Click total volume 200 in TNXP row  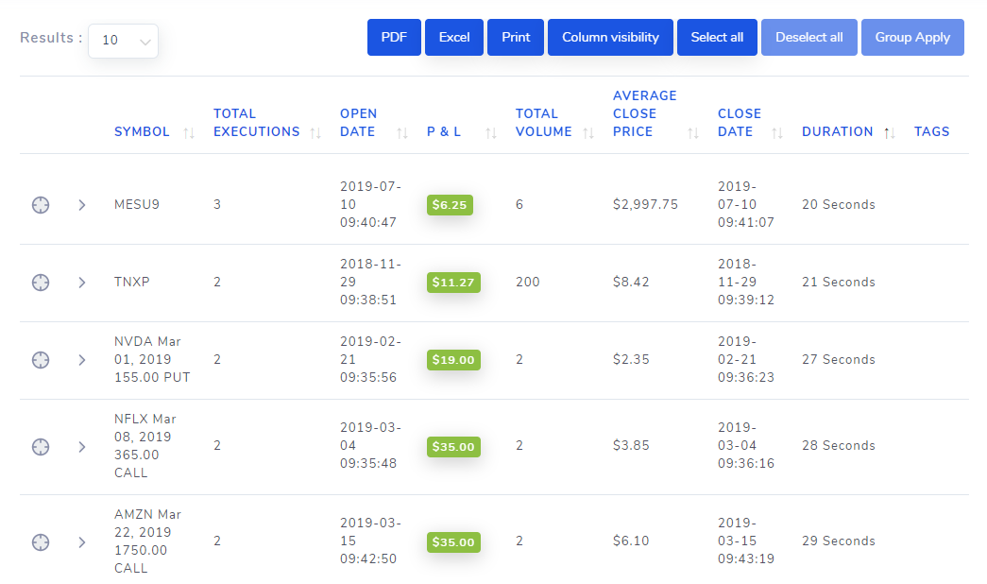coord(527,283)
